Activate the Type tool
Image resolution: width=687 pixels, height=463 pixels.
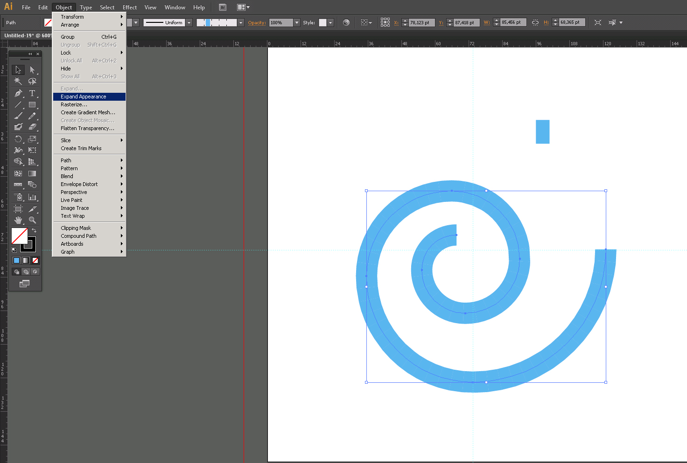32,93
